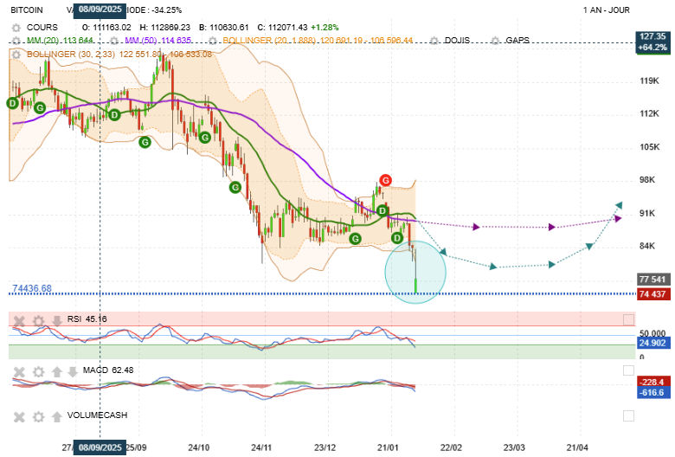Open RSI panel settings gear
Viewport: 675px width, 457px height.
38,320
